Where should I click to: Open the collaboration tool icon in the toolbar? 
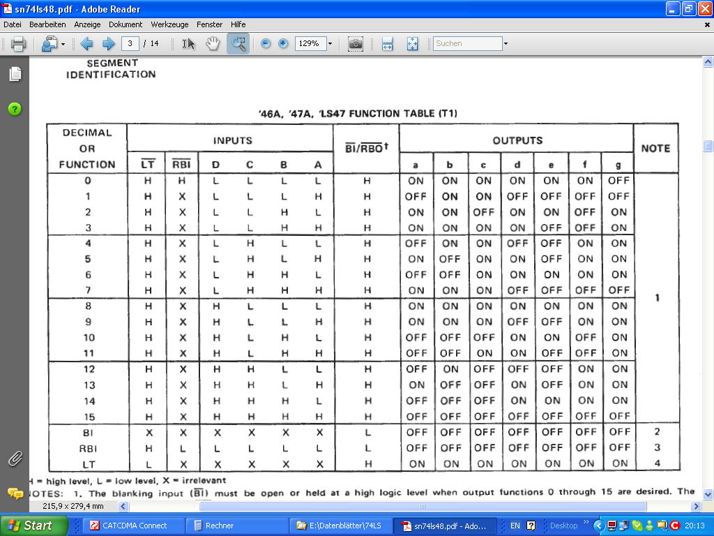point(50,44)
